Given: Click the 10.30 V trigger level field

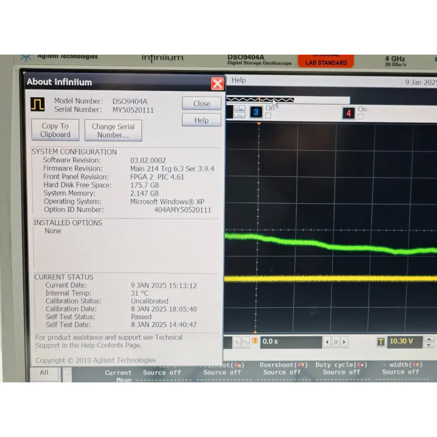Looking at the screenshot, I should [x=404, y=341].
